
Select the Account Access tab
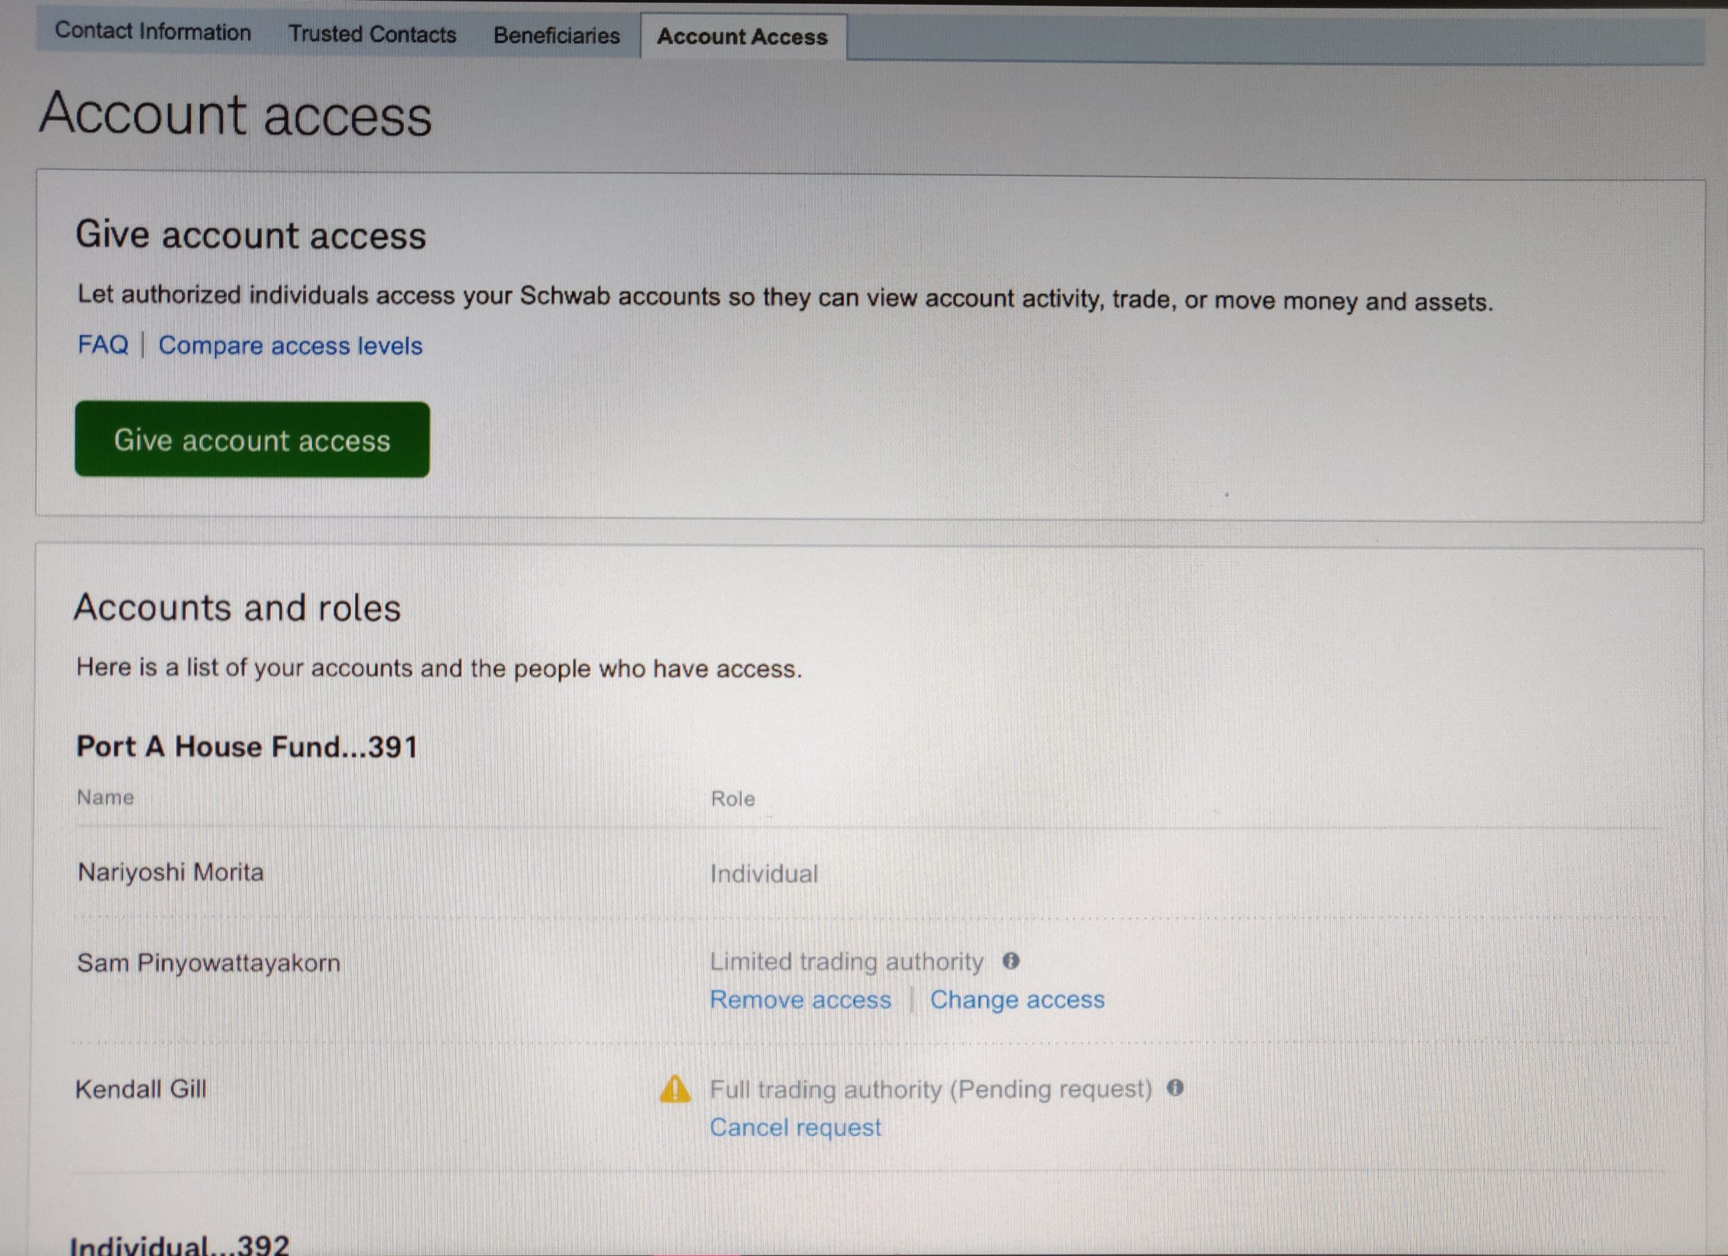point(742,36)
